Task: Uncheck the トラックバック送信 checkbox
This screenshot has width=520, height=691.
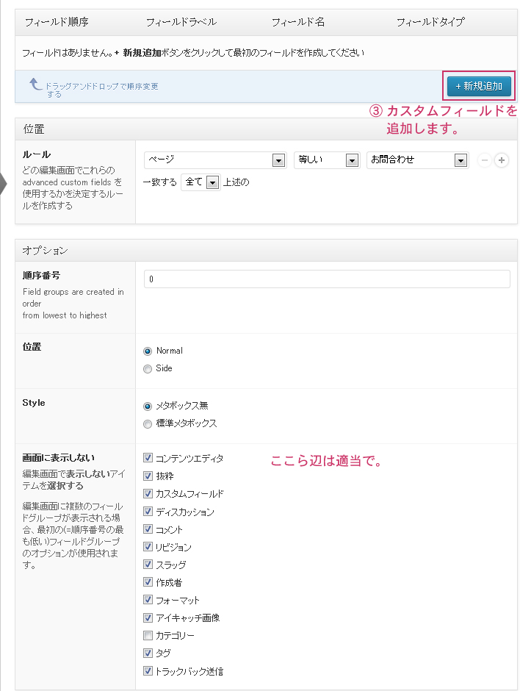Action: click(148, 670)
